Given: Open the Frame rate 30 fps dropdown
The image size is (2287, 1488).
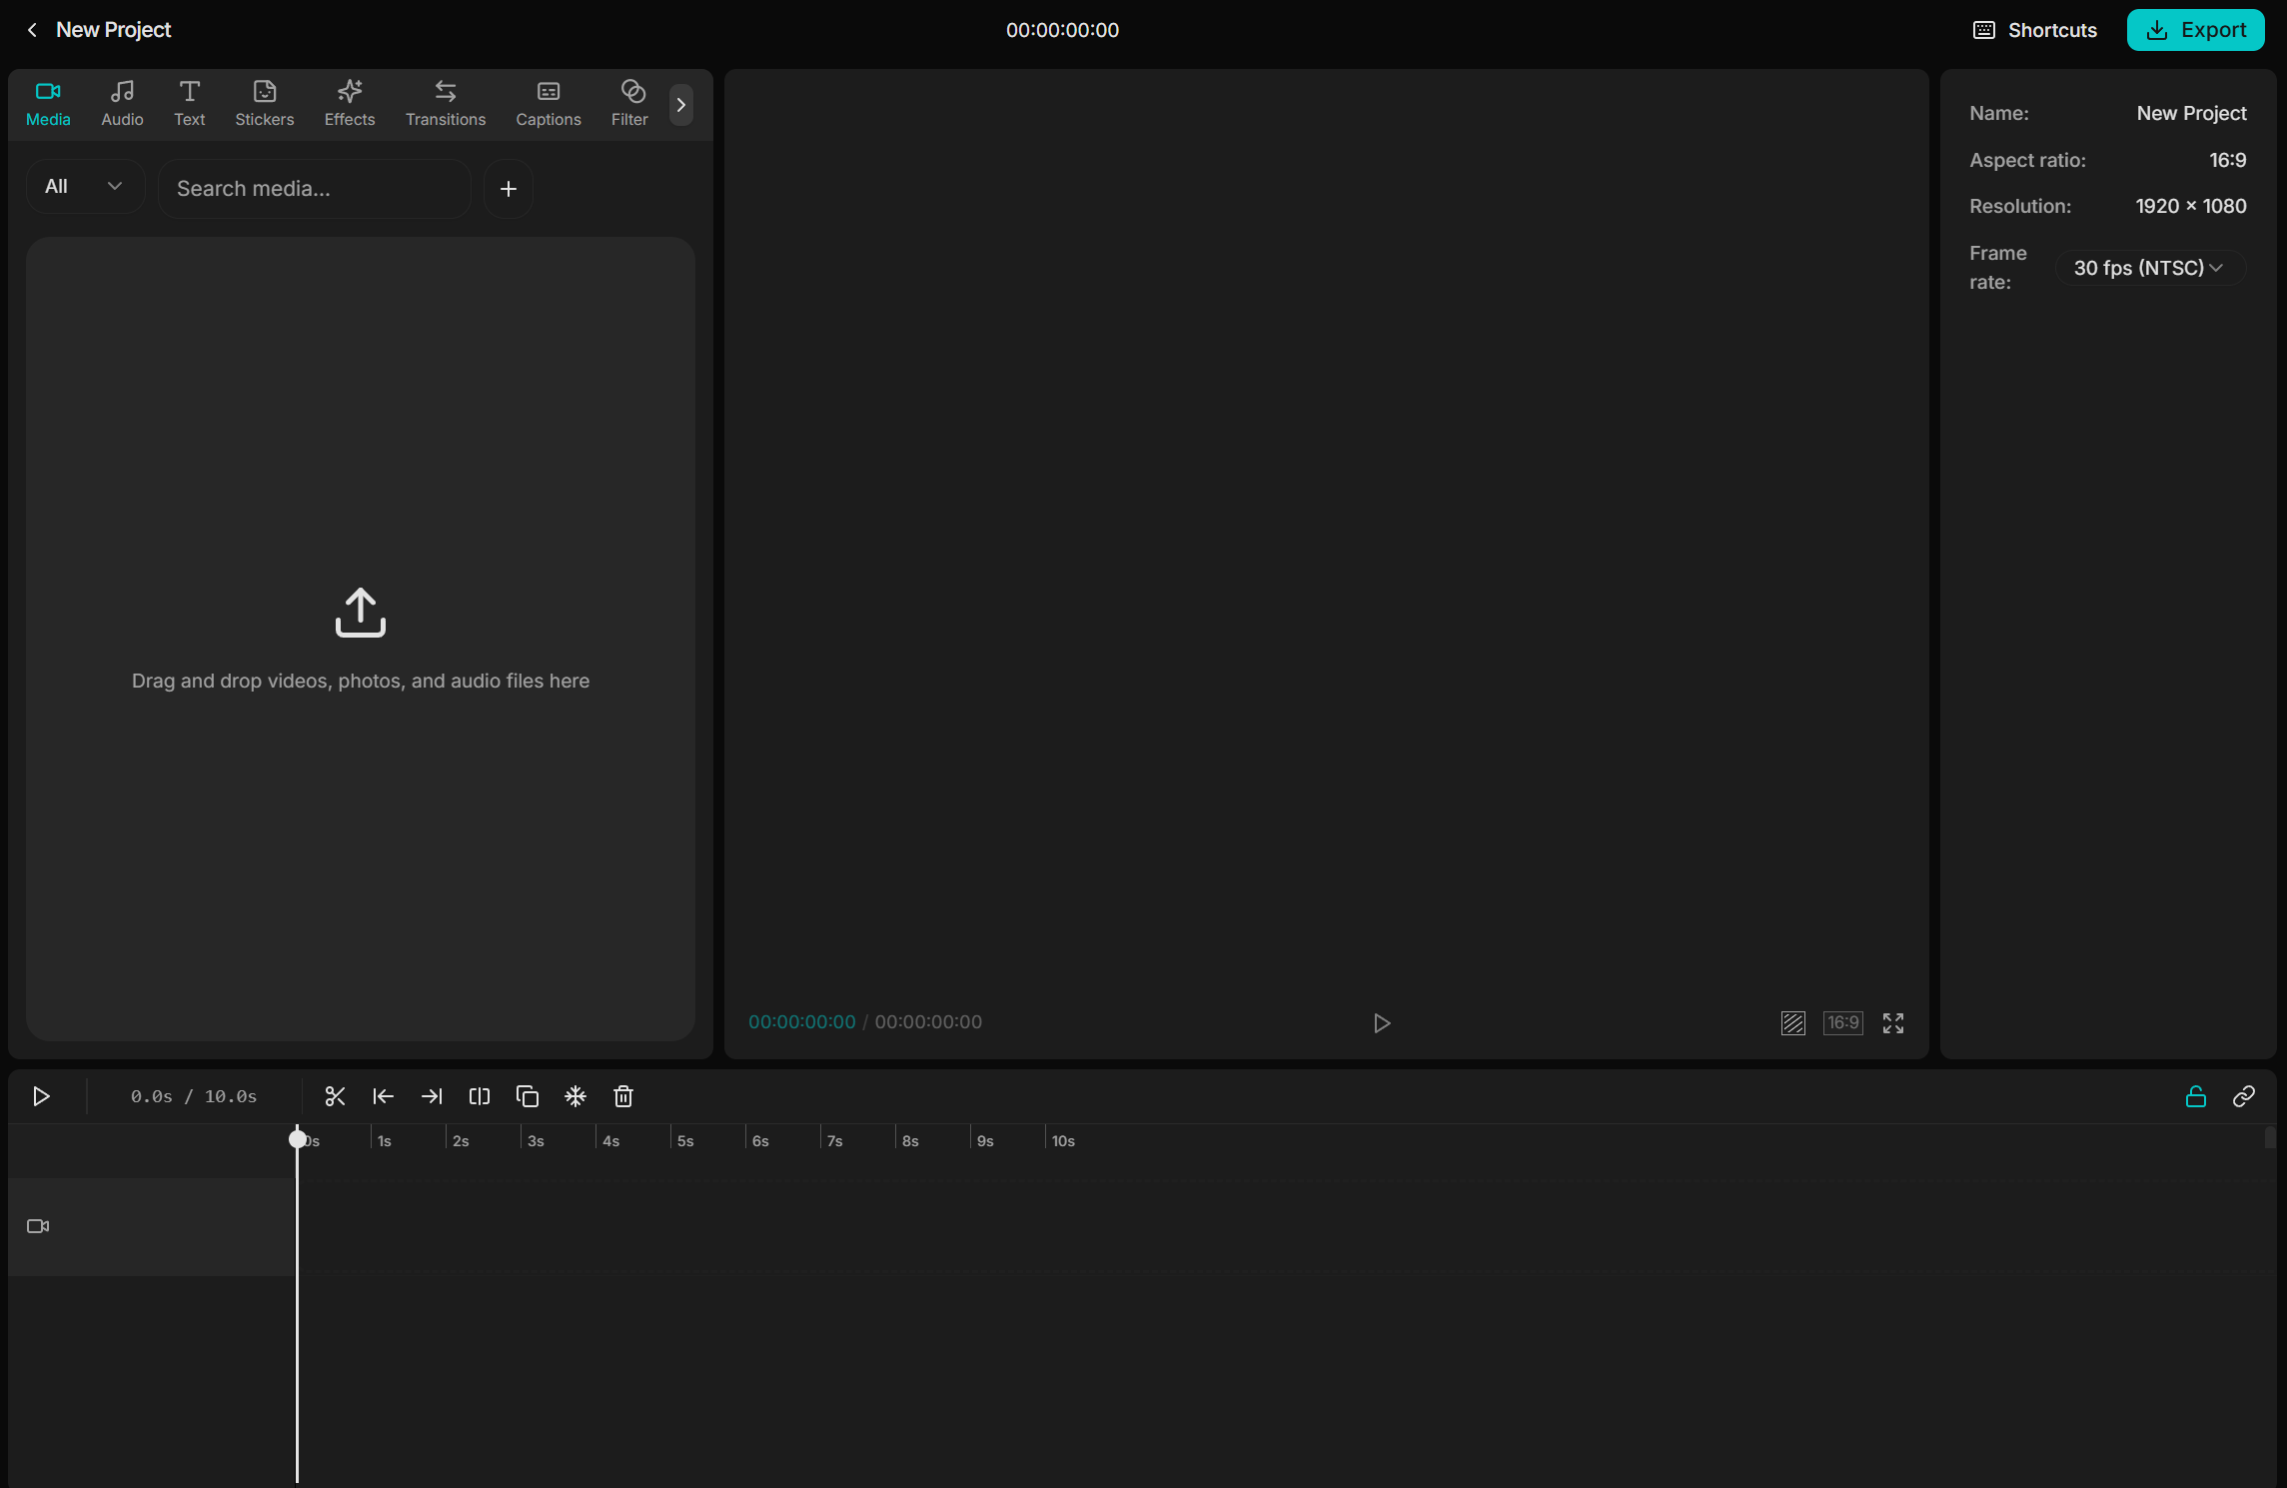Looking at the screenshot, I should [x=2150, y=268].
